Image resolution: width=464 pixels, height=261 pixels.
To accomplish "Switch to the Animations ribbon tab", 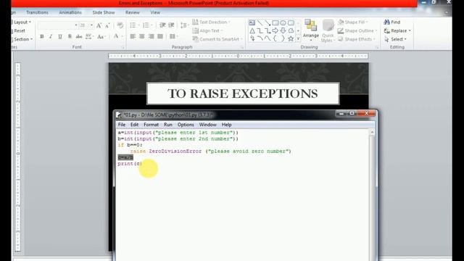I will tap(70, 12).
